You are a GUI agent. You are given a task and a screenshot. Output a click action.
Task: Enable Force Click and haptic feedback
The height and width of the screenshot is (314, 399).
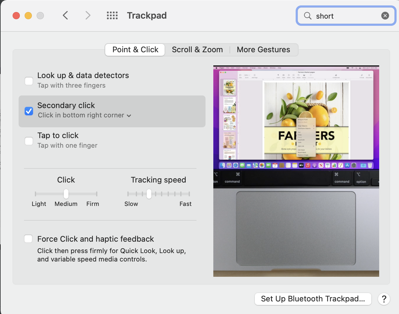(x=28, y=239)
